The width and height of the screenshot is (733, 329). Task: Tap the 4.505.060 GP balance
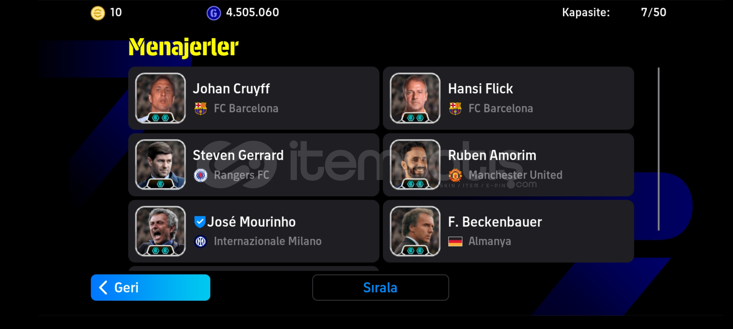click(252, 12)
